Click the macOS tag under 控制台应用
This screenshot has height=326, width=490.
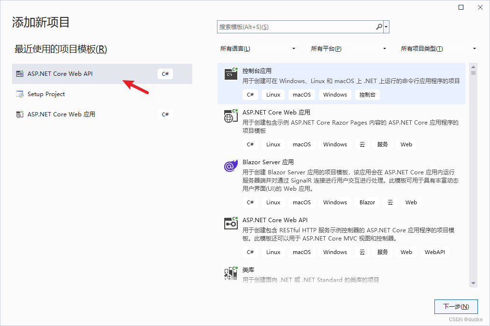[302, 95]
